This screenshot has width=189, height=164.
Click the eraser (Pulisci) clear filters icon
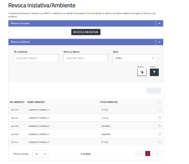142,72
